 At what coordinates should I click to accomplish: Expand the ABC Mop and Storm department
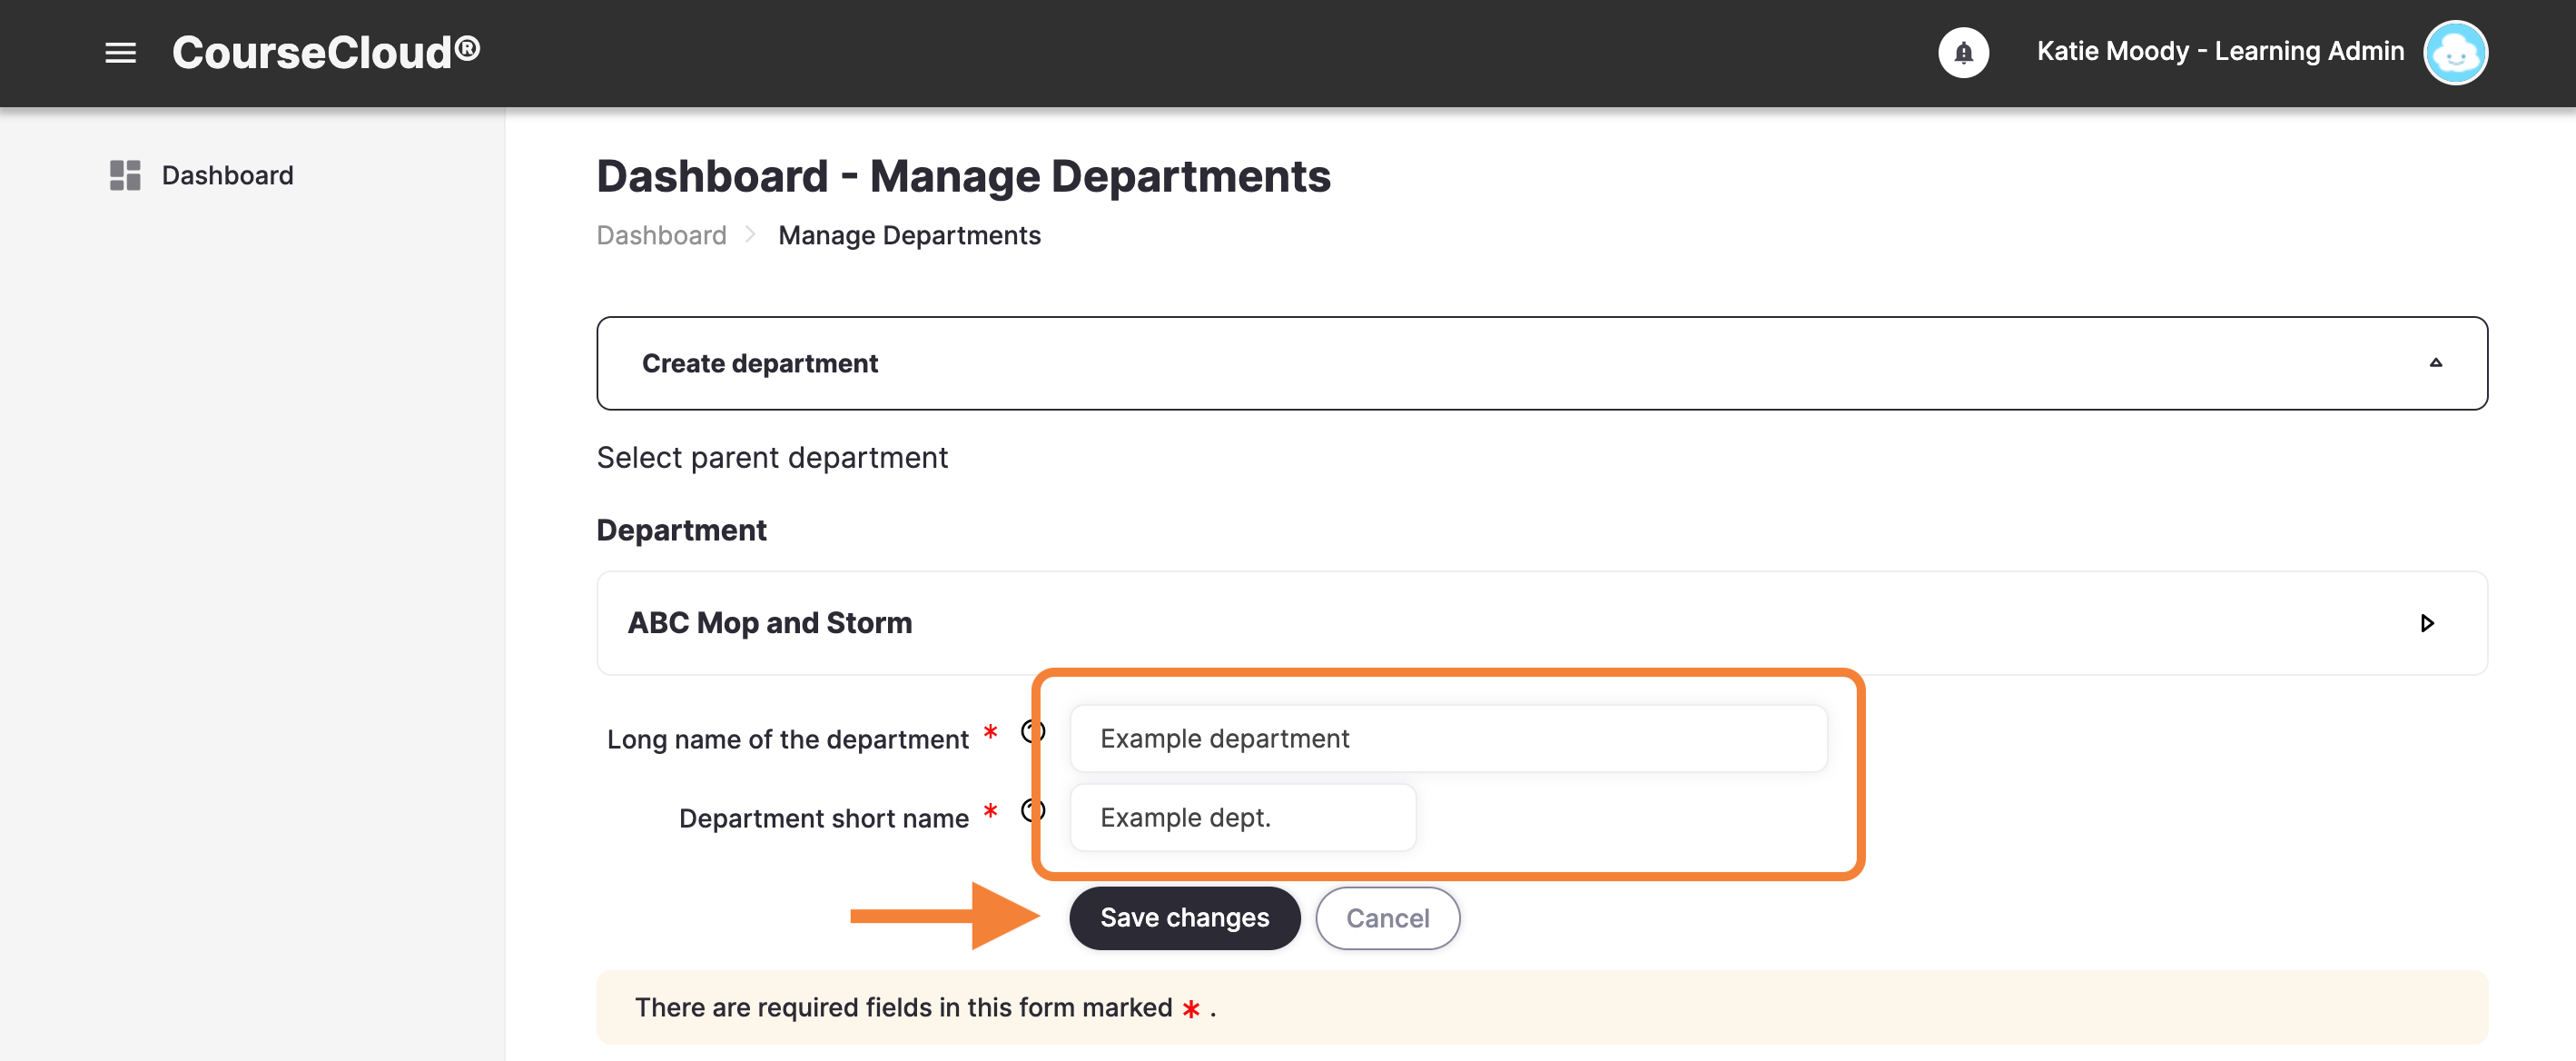point(2426,623)
